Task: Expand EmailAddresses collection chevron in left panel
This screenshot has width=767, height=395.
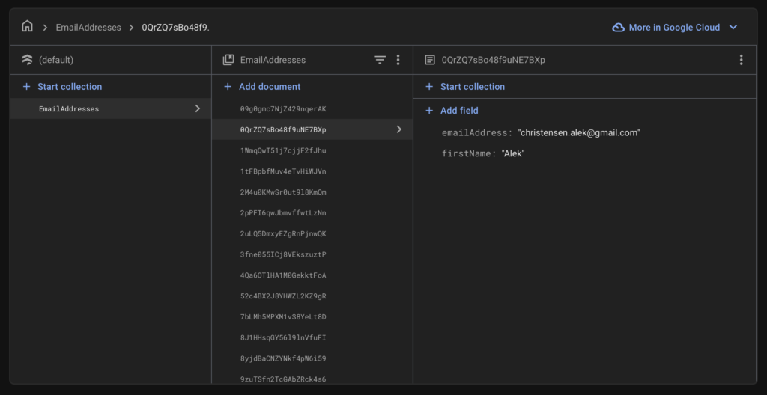Action: coord(197,108)
